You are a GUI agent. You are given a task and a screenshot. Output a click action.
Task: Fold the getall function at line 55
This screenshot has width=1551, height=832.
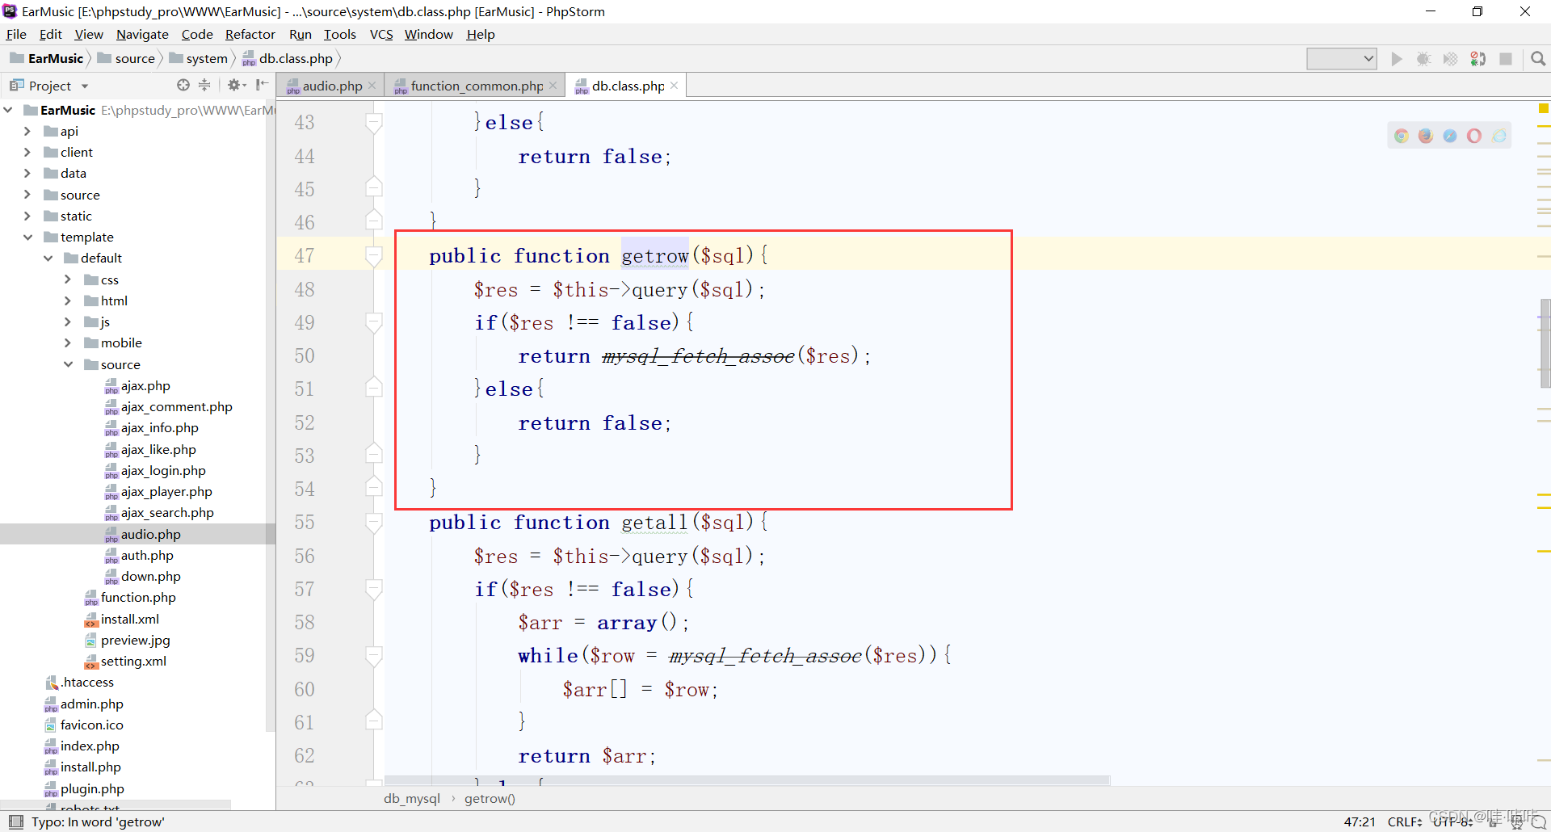[x=373, y=523]
